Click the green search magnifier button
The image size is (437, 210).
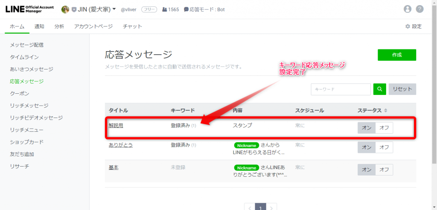coord(379,89)
